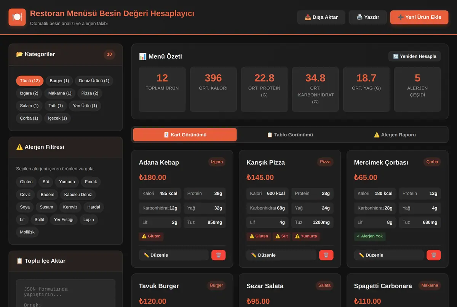Add a new item with Yeni Ürün Ekle
Screen dimensions: 457x307
point(419,17)
